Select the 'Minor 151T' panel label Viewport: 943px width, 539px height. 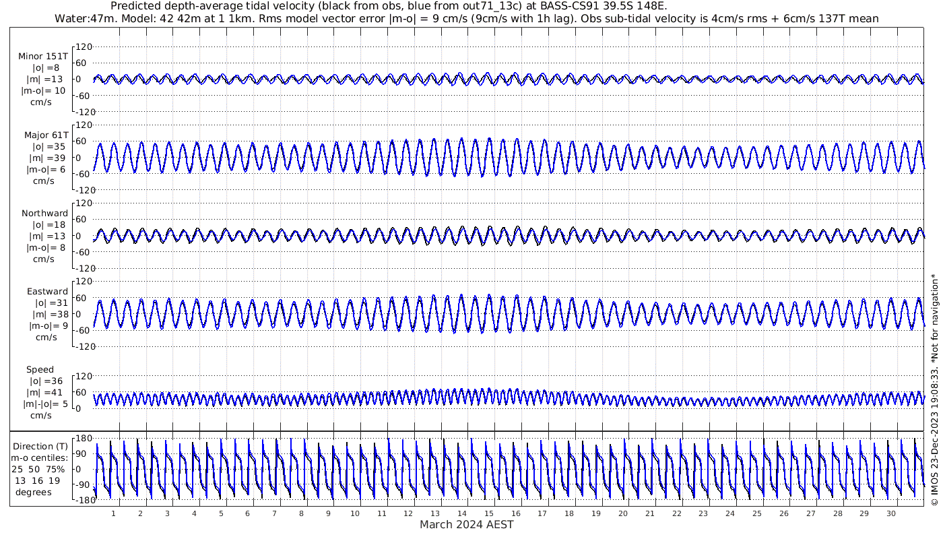tap(43, 56)
